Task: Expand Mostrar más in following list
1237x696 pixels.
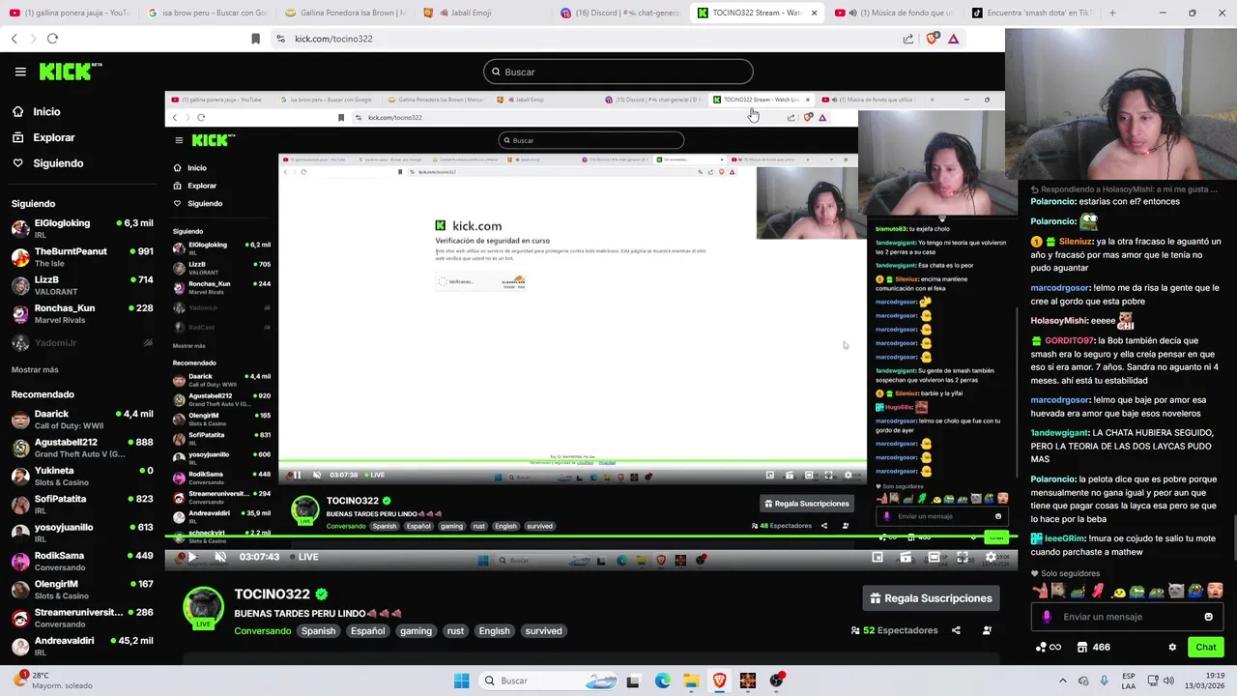Action: [35, 369]
